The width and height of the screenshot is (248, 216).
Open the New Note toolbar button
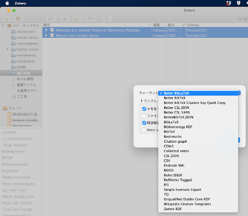click(78, 18)
